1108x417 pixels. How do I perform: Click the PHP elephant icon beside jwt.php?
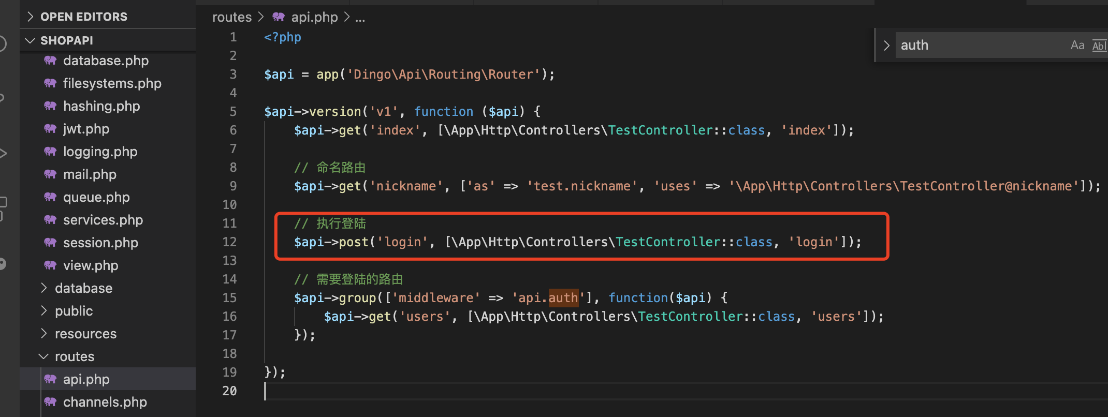click(x=50, y=128)
